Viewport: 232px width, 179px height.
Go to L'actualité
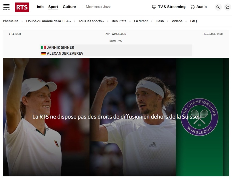click(x=11, y=21)
